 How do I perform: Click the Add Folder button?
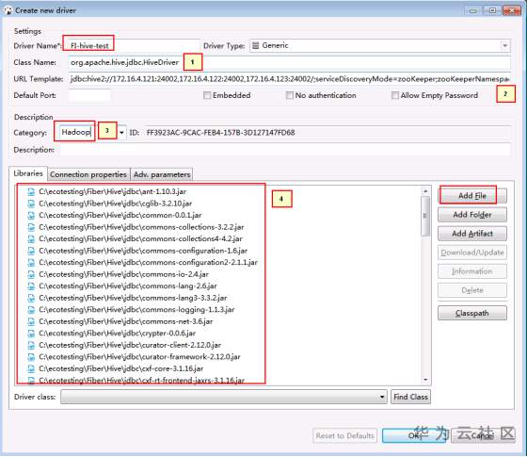tap(472, 215)
